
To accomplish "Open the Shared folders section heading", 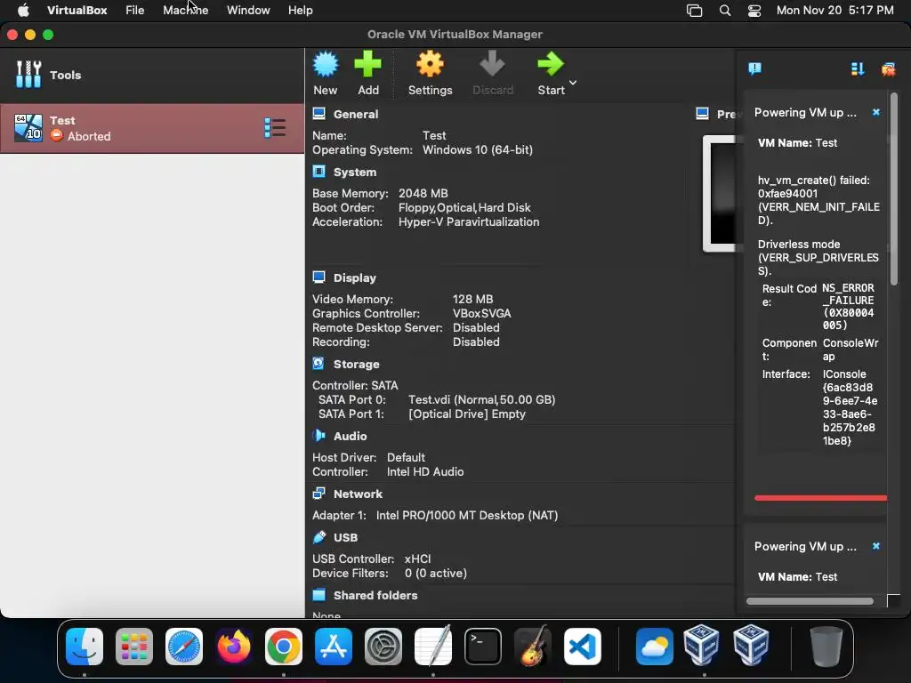I will pyautogui.click(x=375, y=595).
